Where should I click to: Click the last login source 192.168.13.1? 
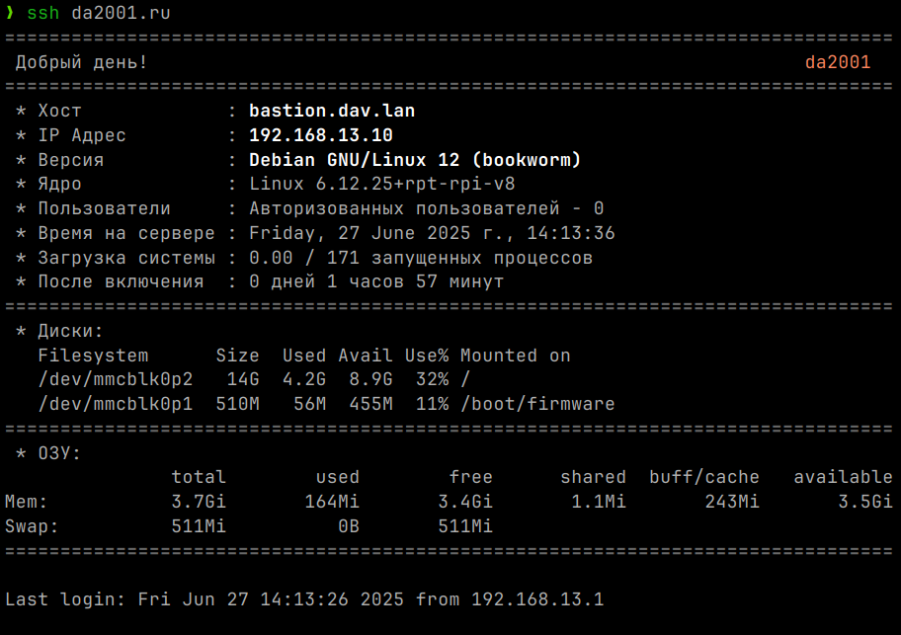[x=536, y=599]
